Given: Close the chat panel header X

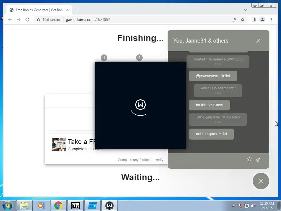Looking at the screenshot, I should [258, 41].
